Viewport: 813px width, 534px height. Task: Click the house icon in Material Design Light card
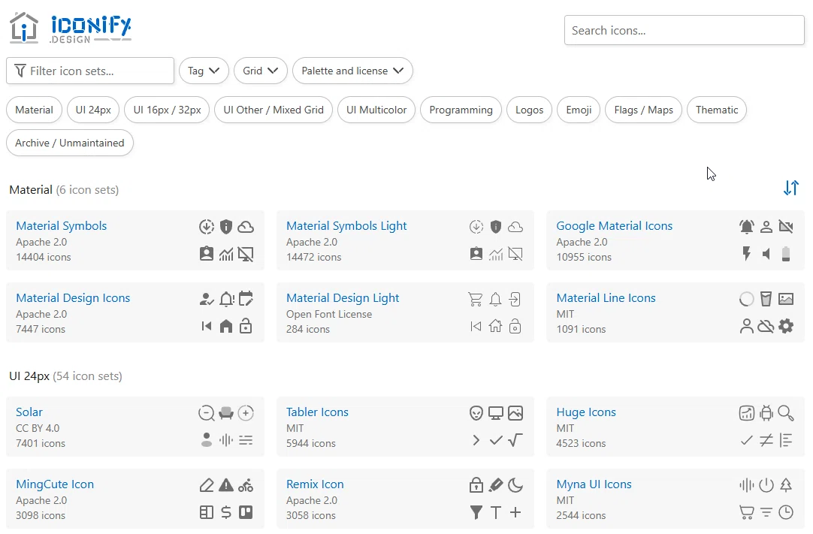496,326
